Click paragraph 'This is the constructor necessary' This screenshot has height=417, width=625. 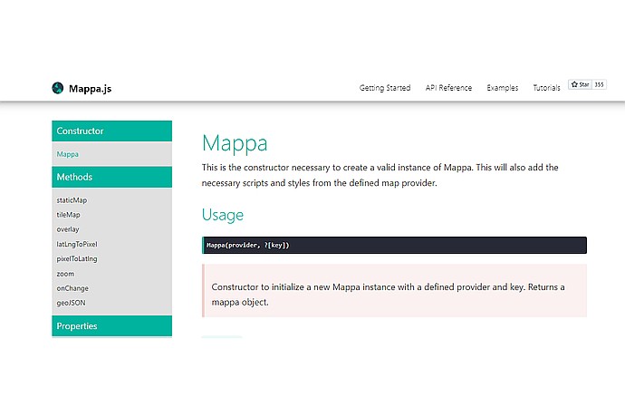380,175
